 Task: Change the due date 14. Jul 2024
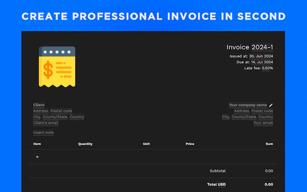point(262,62)
